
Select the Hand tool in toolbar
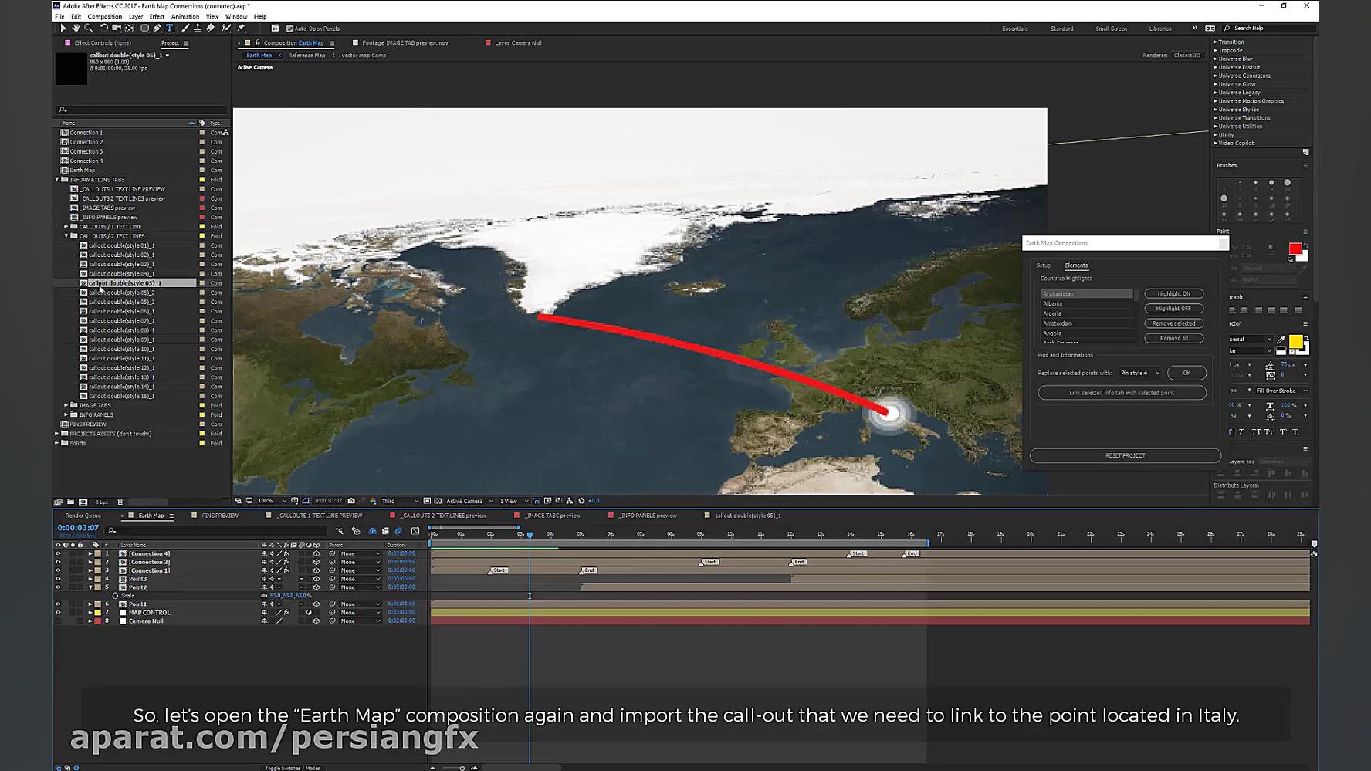tap(76, 29)
